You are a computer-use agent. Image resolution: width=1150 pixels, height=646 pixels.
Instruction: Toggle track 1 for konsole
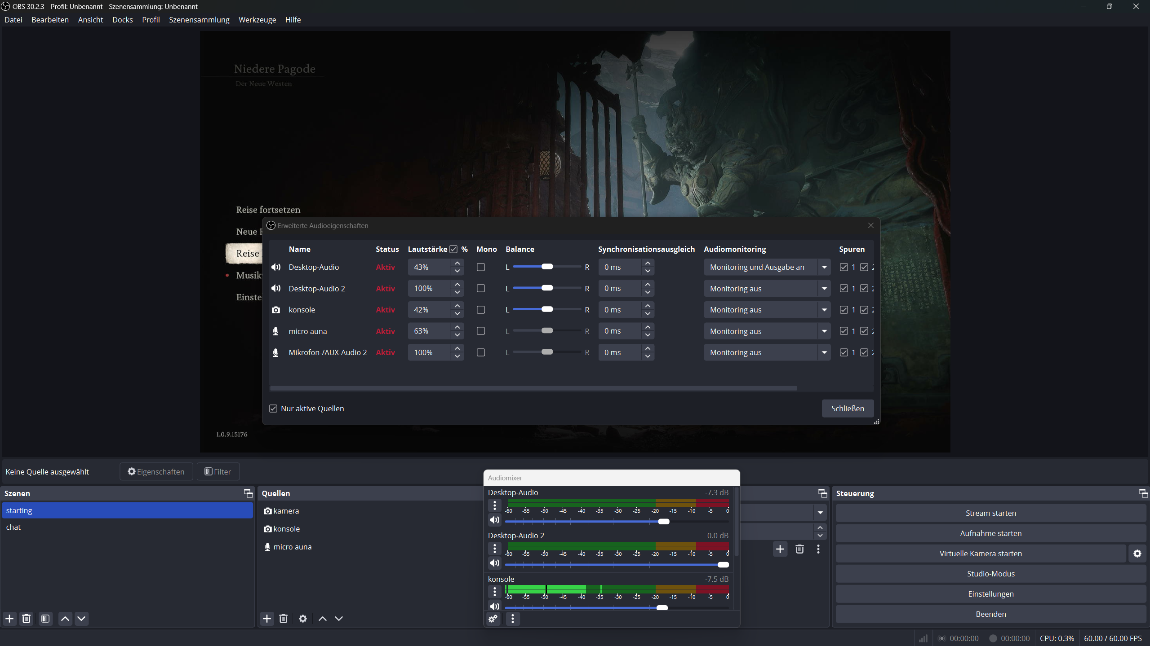[x=844, y=310]
